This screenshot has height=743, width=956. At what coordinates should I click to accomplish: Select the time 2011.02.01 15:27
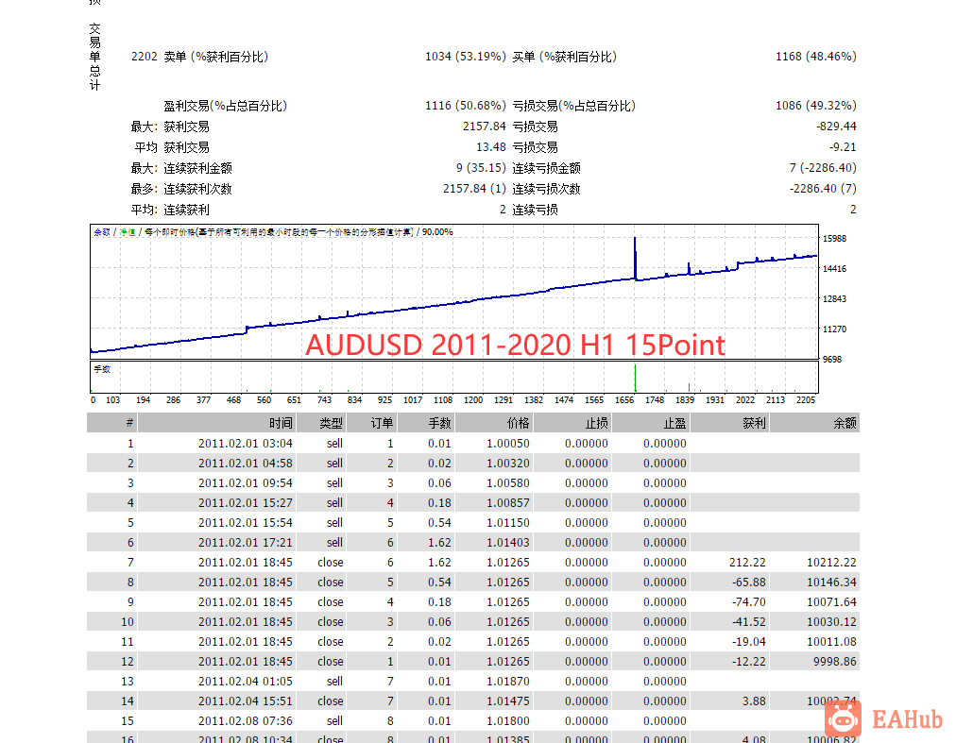click(x=245, y=503)
